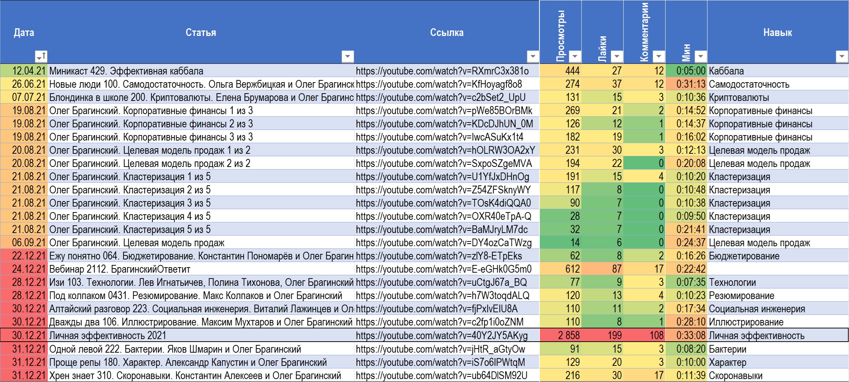Select the Самодостаточность skill cell
This screenshot has width=849, height=382.
pos(778,84)
